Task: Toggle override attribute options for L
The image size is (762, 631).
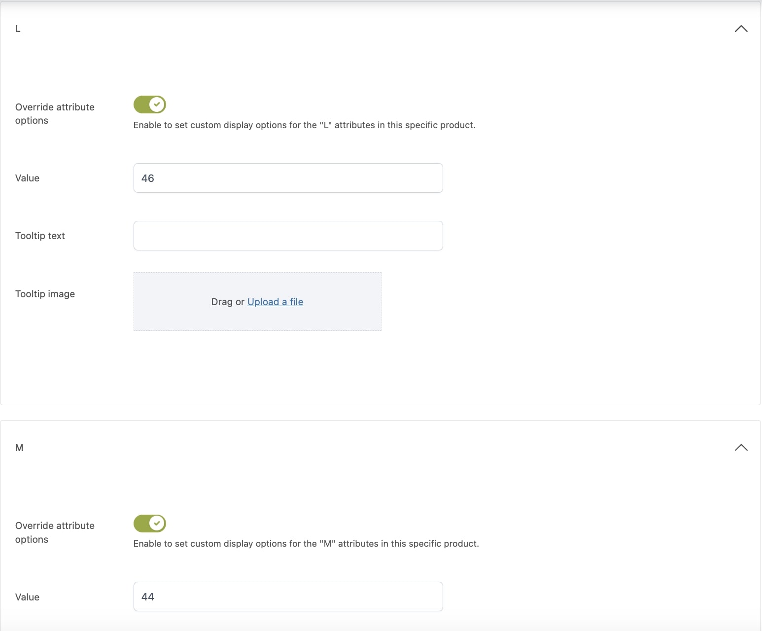Action: tap(150, 105)
